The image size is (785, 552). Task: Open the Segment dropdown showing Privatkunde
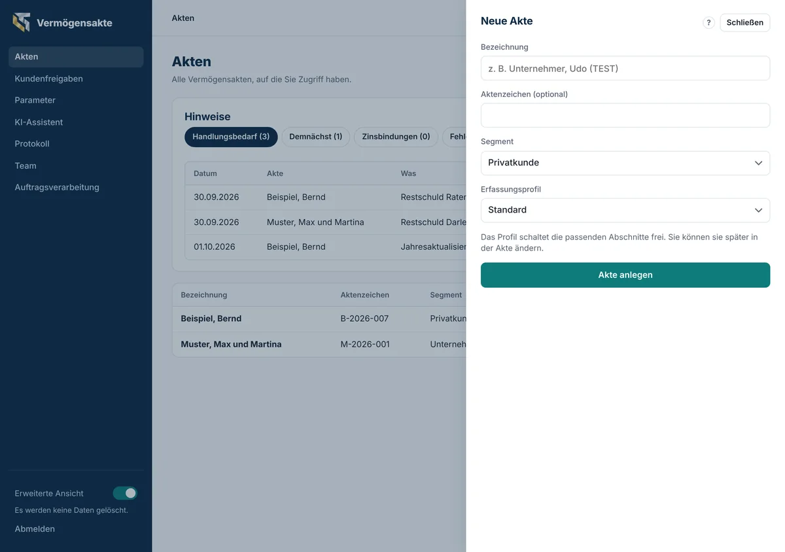pos(625,163)
